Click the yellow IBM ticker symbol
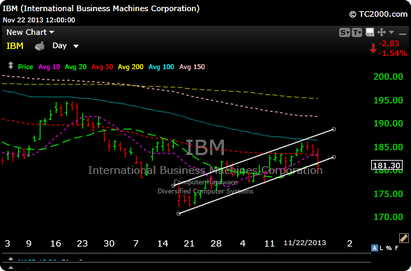Screen dimensions: 411x271 pos(15,46)
